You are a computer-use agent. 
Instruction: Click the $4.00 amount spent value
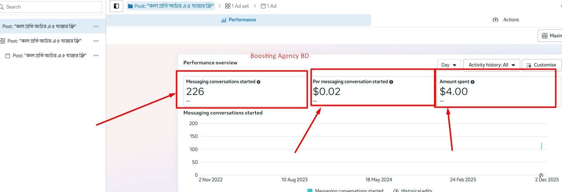coord(453,91)
